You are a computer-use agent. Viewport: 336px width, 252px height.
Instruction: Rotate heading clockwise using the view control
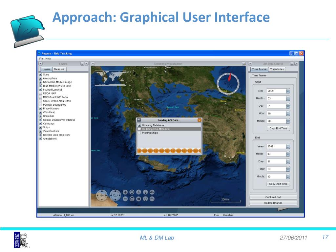[x=132, y=199]
